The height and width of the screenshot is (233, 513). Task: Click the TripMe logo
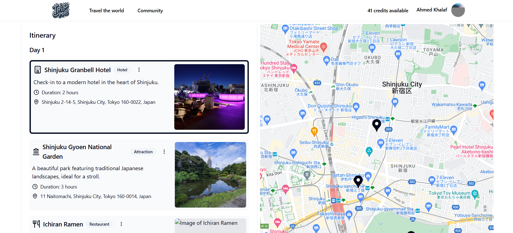pyautogui.click(x=61, y=10)
